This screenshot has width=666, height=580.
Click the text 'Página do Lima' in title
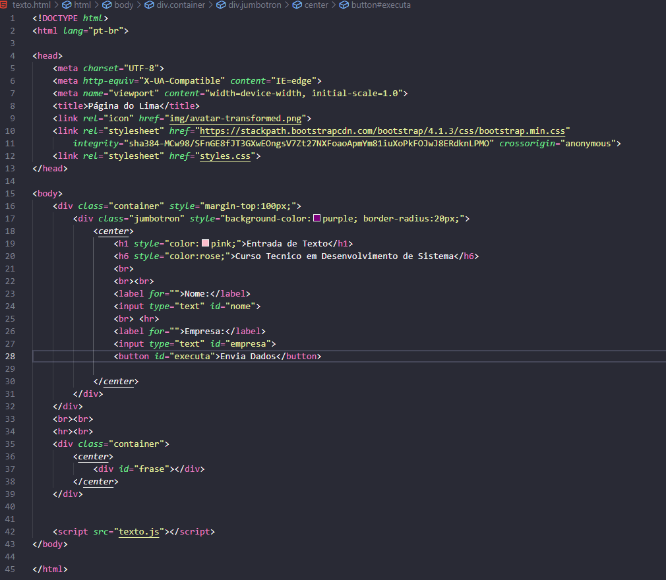pos(123,105)
